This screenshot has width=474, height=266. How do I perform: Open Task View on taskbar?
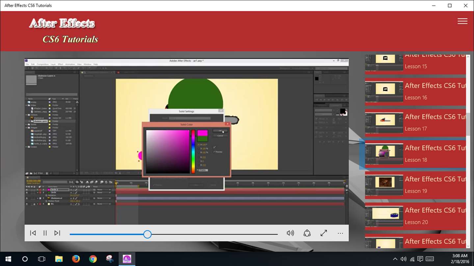point(41,259)
